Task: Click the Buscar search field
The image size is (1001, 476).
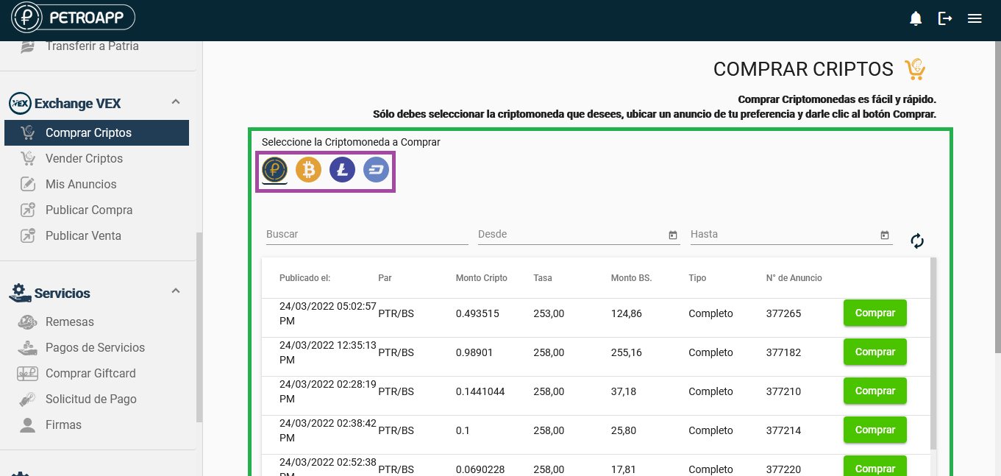Action: [x=366, y=234]
